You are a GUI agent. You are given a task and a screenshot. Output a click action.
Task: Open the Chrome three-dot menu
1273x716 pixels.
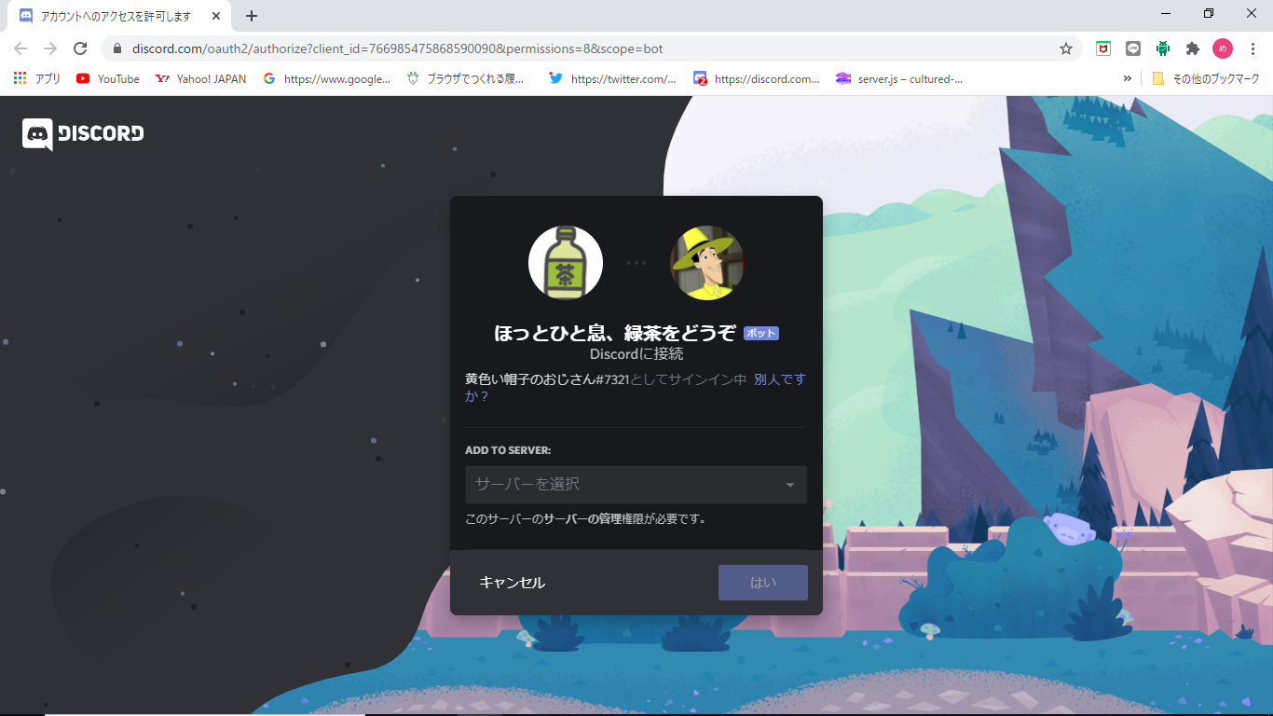(x=1252, y=48)
